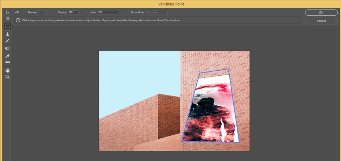Click the Cancel button
The height and width of the screenshot is (161, 341).
(321, 21)
